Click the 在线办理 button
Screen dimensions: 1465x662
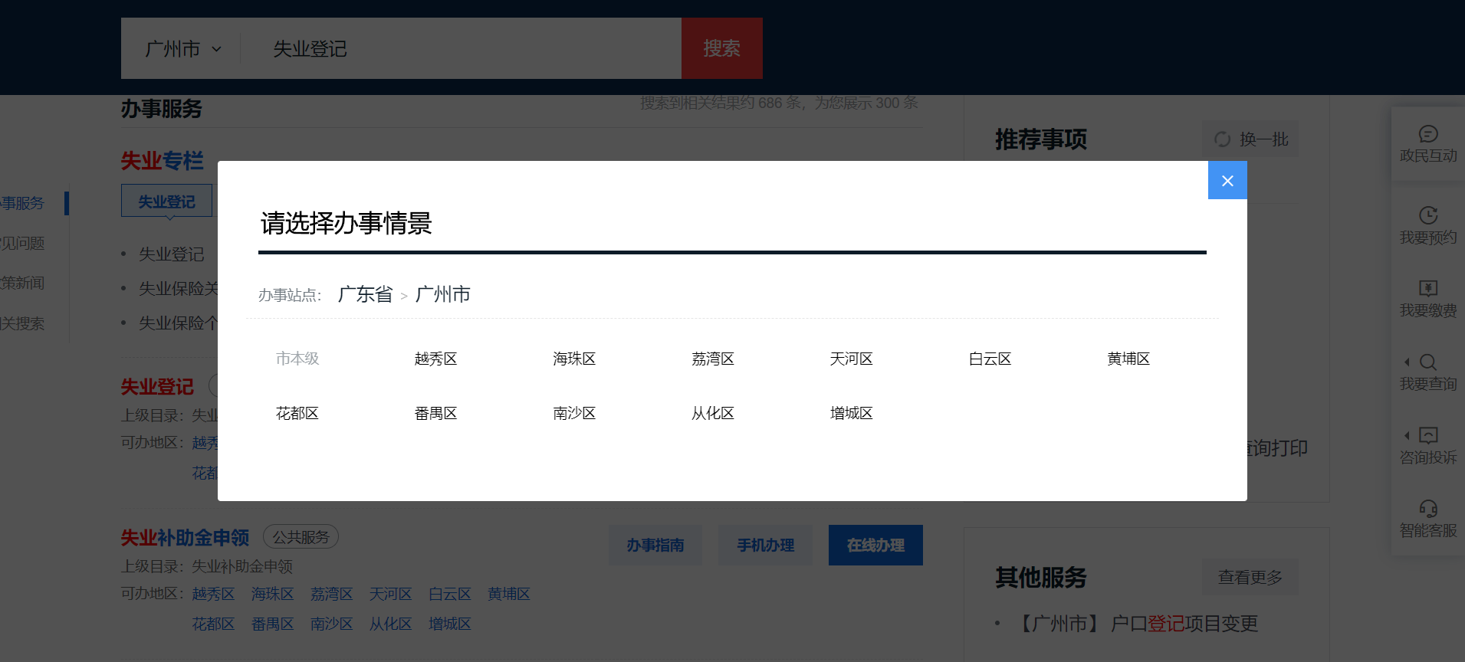(x=875, y=546)
